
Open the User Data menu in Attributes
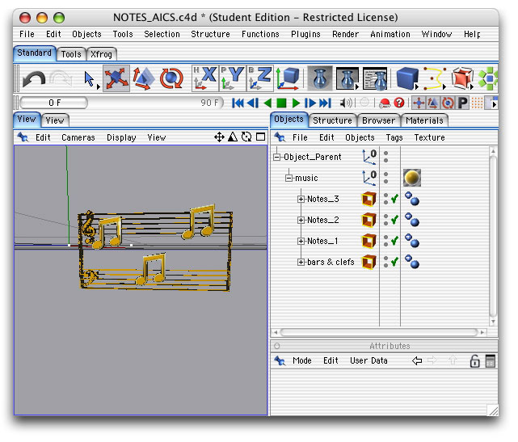click(368, 360)
